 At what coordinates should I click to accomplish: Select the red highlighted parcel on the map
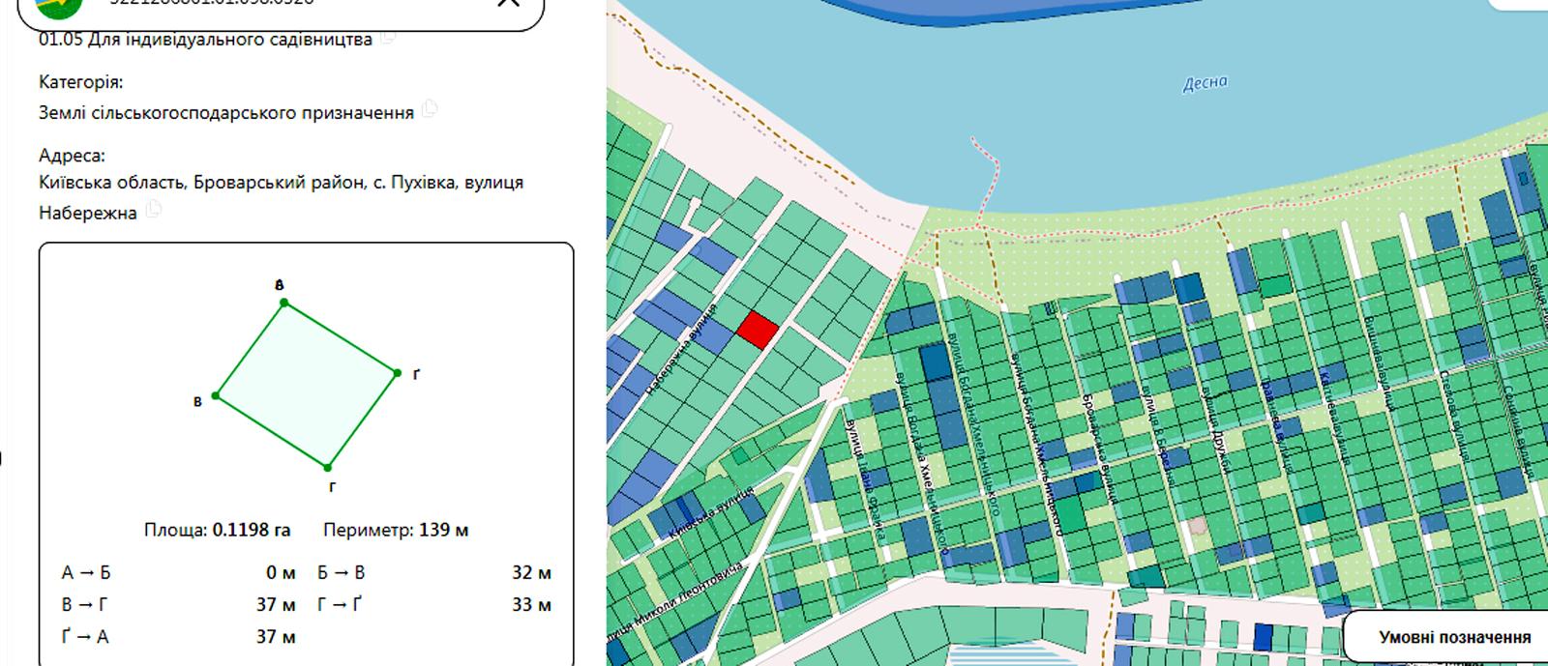click(757, 330)
